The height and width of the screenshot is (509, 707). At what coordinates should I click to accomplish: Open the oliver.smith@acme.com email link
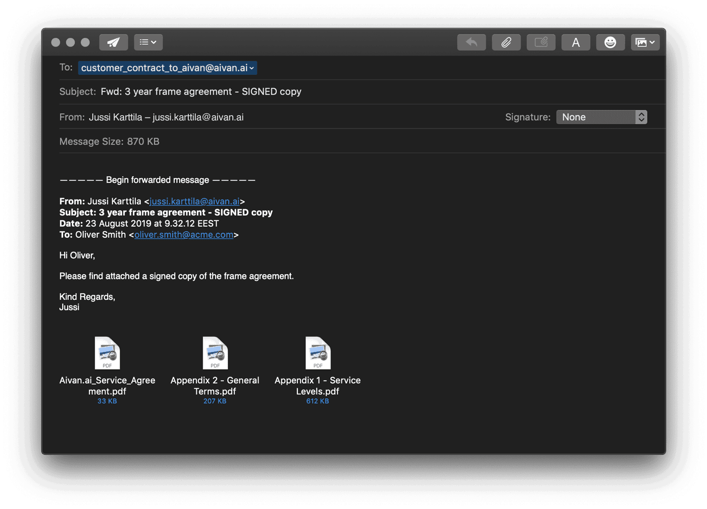click(184, 234)
